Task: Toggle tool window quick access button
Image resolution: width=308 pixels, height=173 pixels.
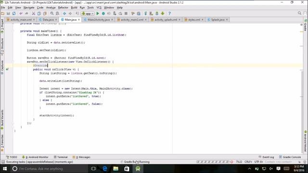Action: coord(3,162)
